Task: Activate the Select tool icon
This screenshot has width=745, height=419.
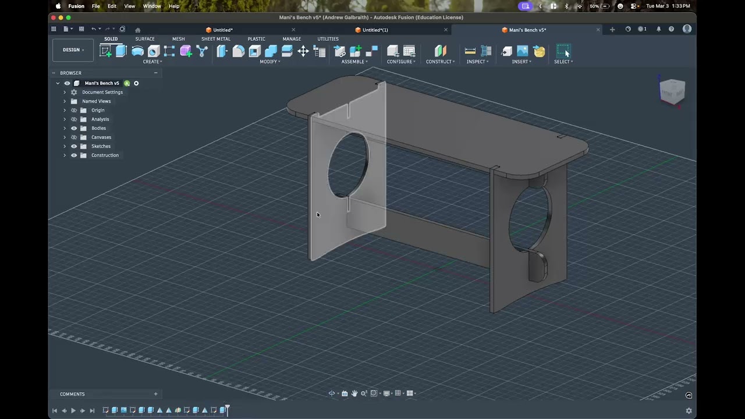Action: 563,51
